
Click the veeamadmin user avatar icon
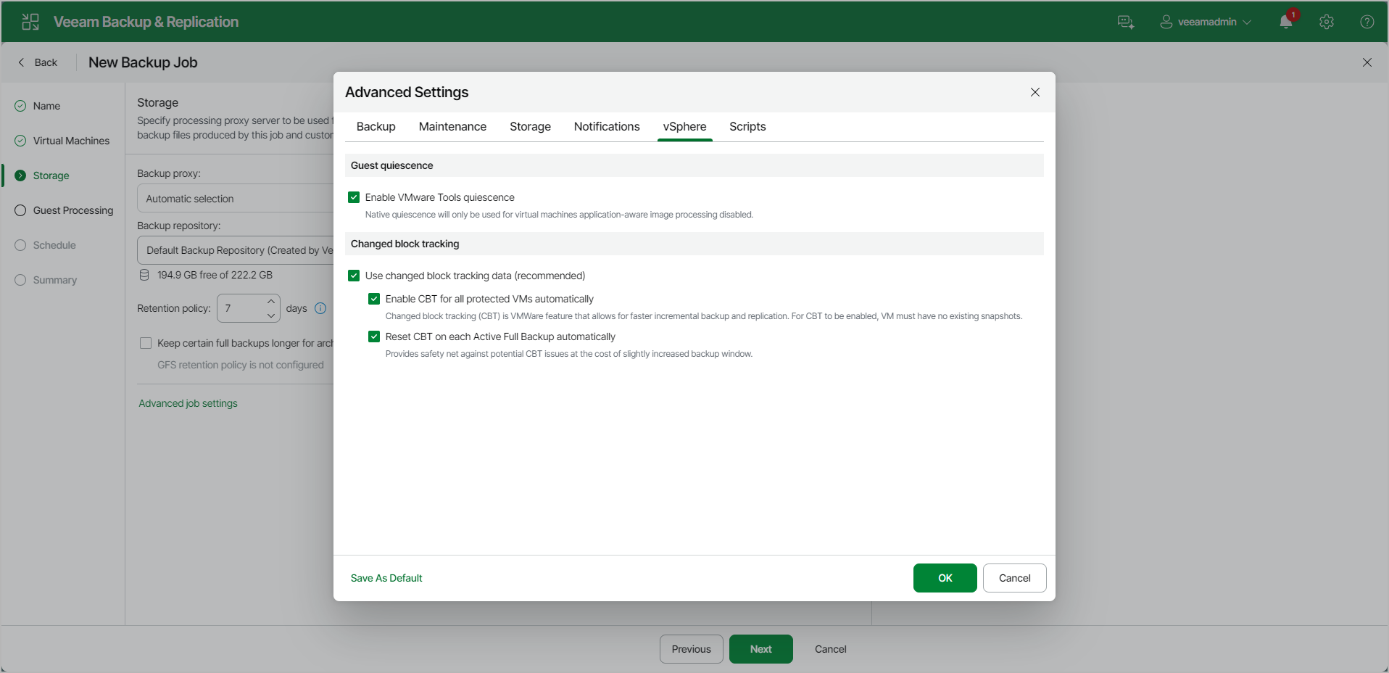(x=1166, y=22)
